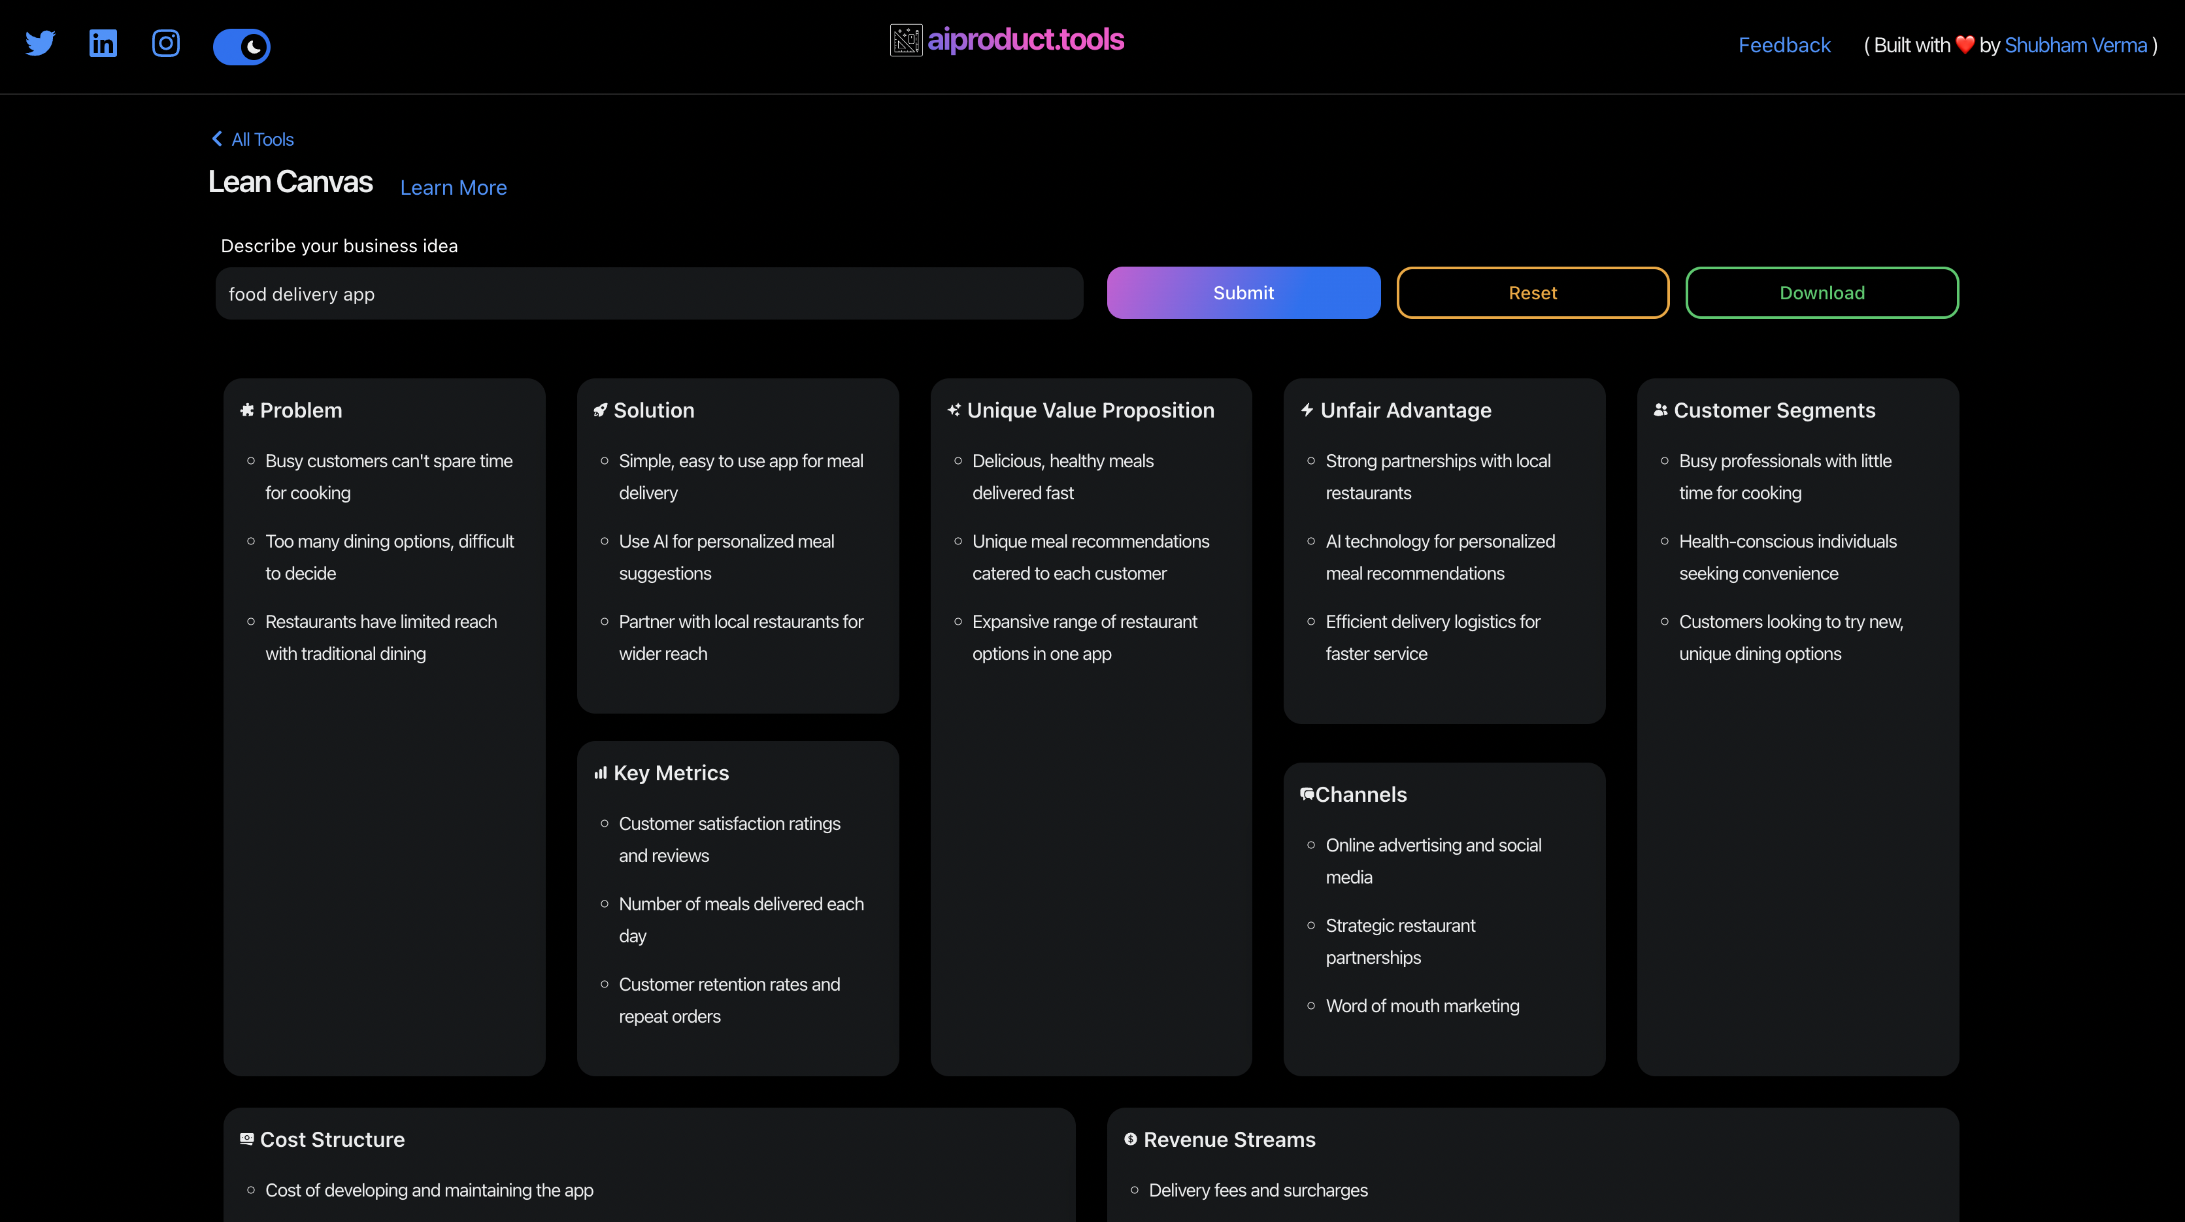This screenshot has height=1222, width=2185.
Task: Reset the Lean Canvas
Action: click(x=1533, y=293)
